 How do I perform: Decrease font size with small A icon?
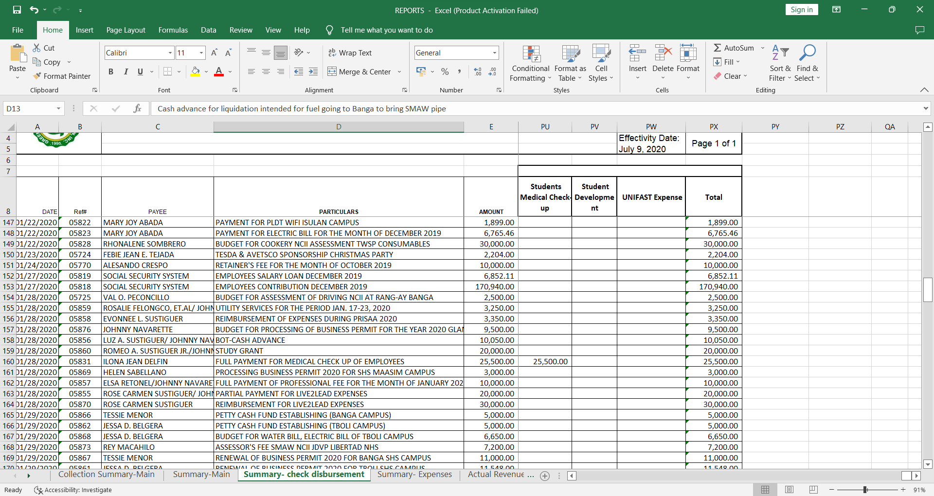coord(228,53)
